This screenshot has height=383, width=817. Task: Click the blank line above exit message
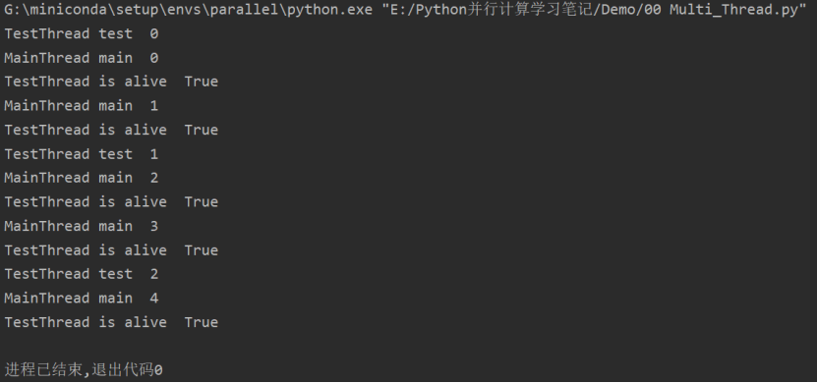tap(409, 346)
